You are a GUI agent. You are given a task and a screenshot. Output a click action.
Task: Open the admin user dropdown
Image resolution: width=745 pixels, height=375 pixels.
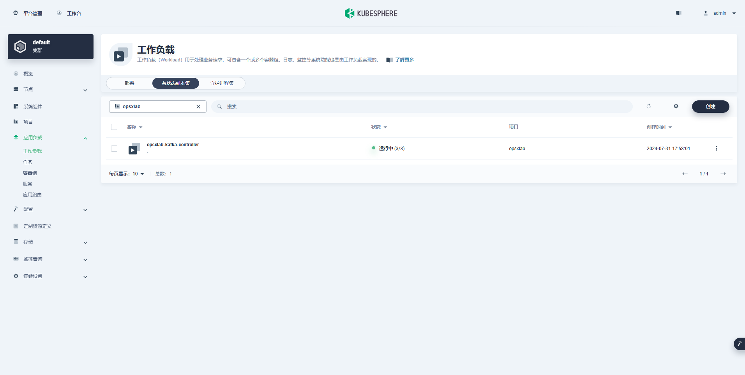(x=720, y=13)
